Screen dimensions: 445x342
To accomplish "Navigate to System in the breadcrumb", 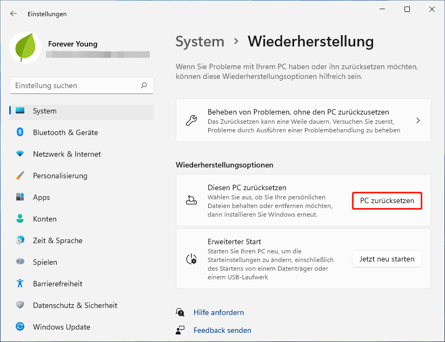I will 200,42.
